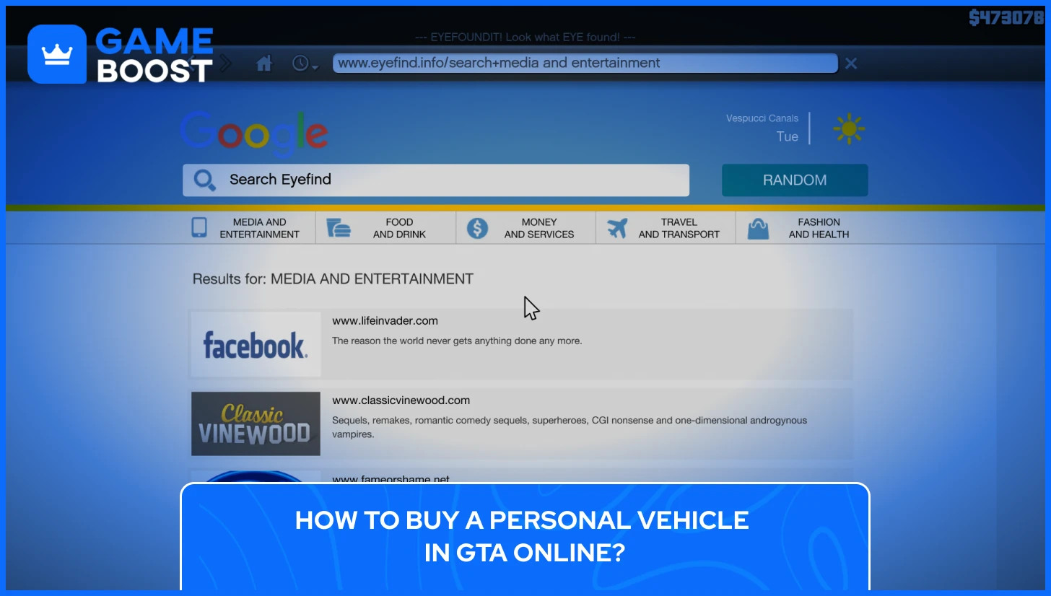
Task: Switch to the Media and Entertainment tab
Action: (x=250, y=227)
